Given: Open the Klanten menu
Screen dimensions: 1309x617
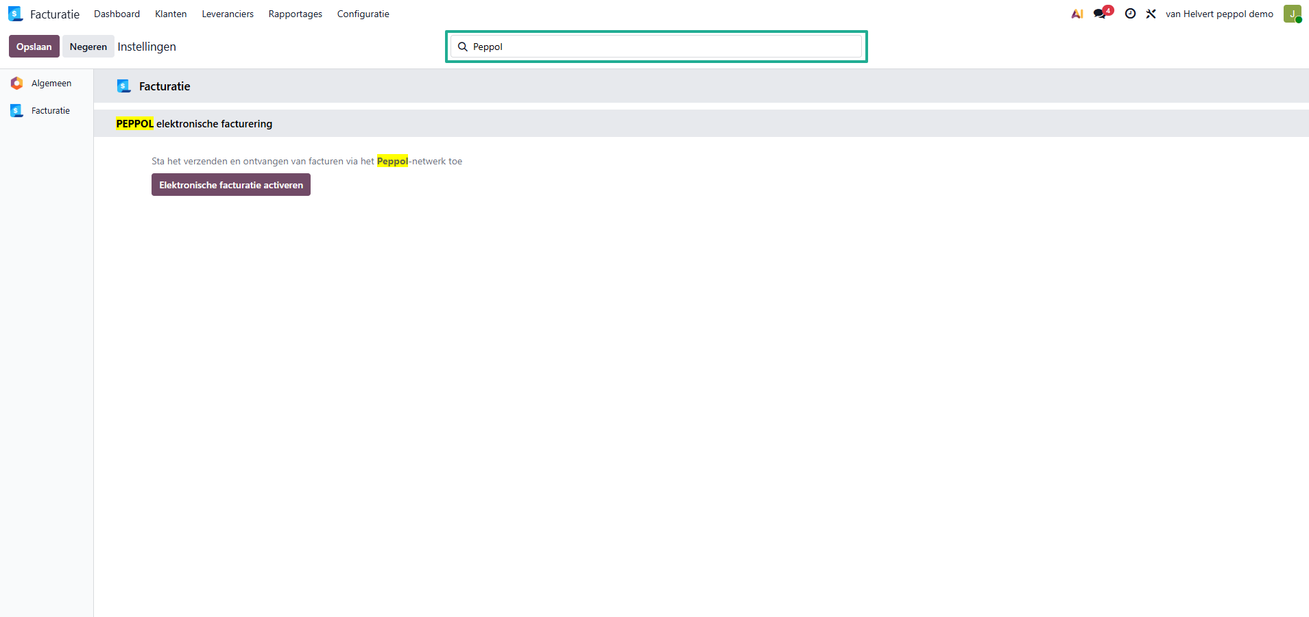Looking at the screenshot, I should [x=171, y=14].
